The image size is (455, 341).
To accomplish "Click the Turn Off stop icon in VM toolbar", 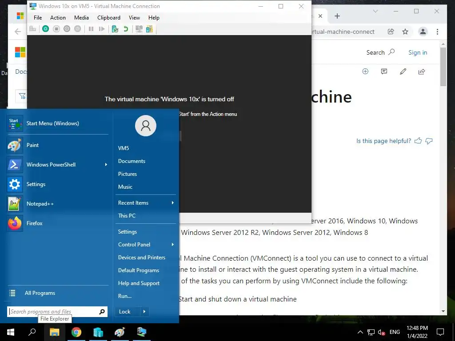I will [x=56, y=29].
